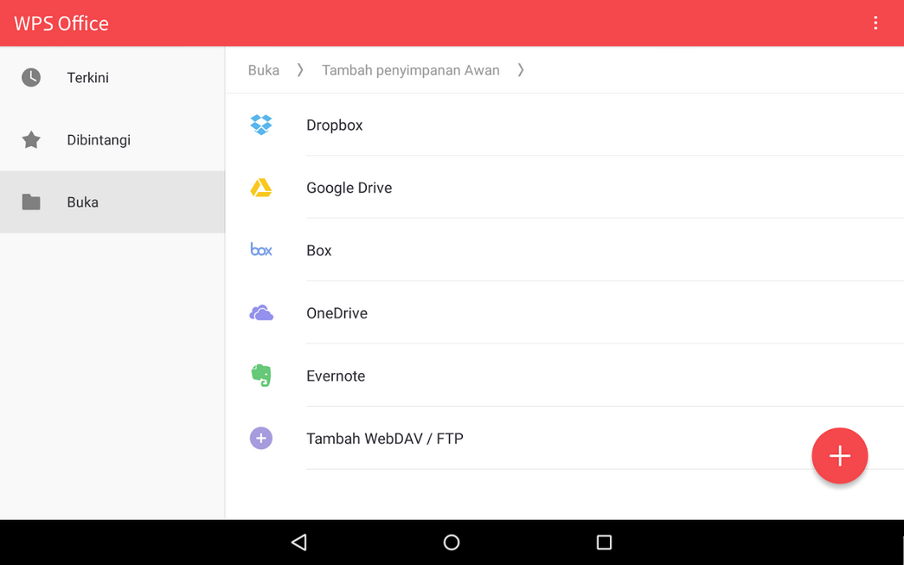Viewport: 904px width, 565px height.
Task: Tap the green Evernote elephant icon
Action: (260, 376)
